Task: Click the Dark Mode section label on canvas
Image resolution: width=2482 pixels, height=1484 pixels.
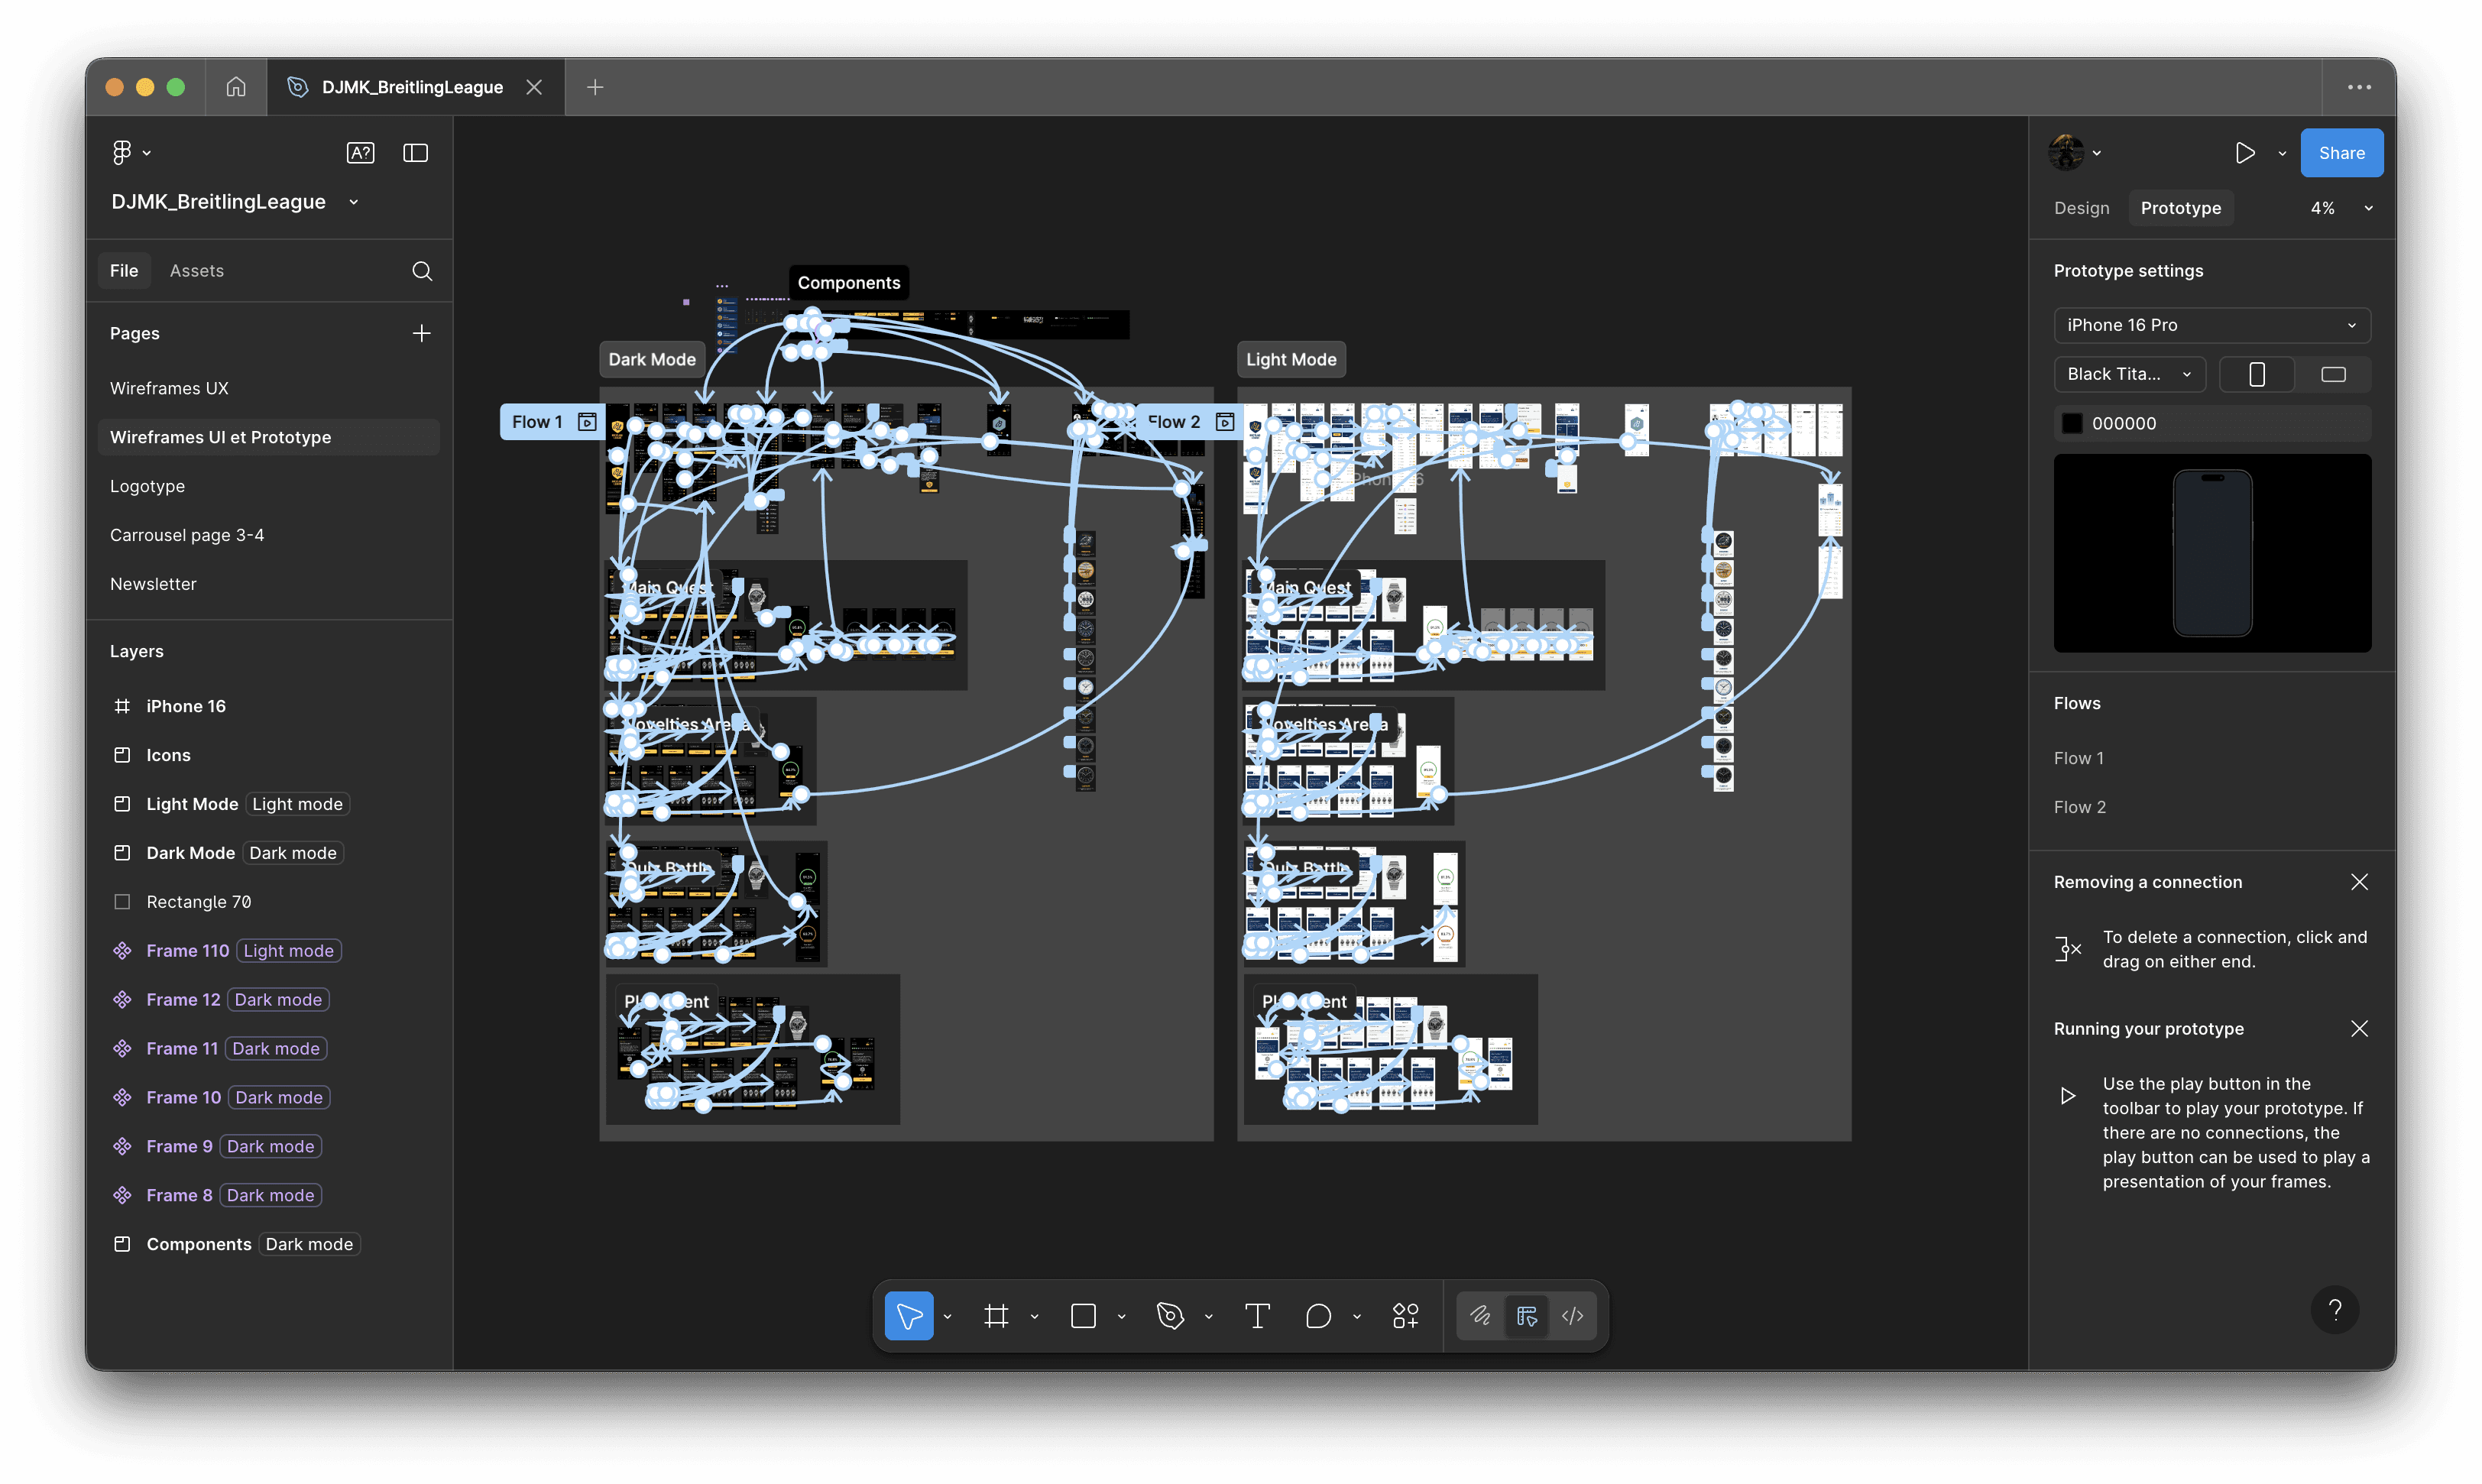Action: coord(652,359)
